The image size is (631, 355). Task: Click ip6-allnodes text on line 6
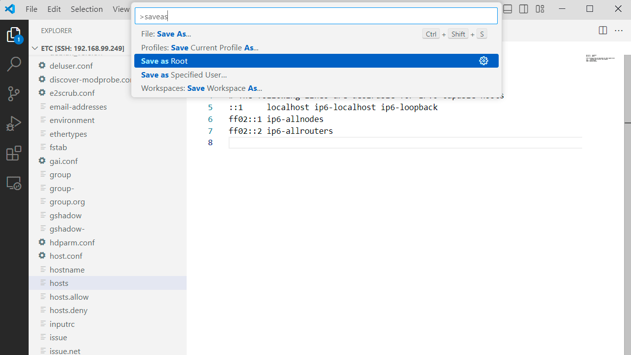(x=295, y=119)
